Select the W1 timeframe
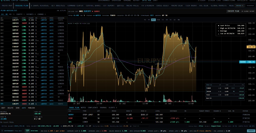256x133 pixels. [x=174, y=20]
